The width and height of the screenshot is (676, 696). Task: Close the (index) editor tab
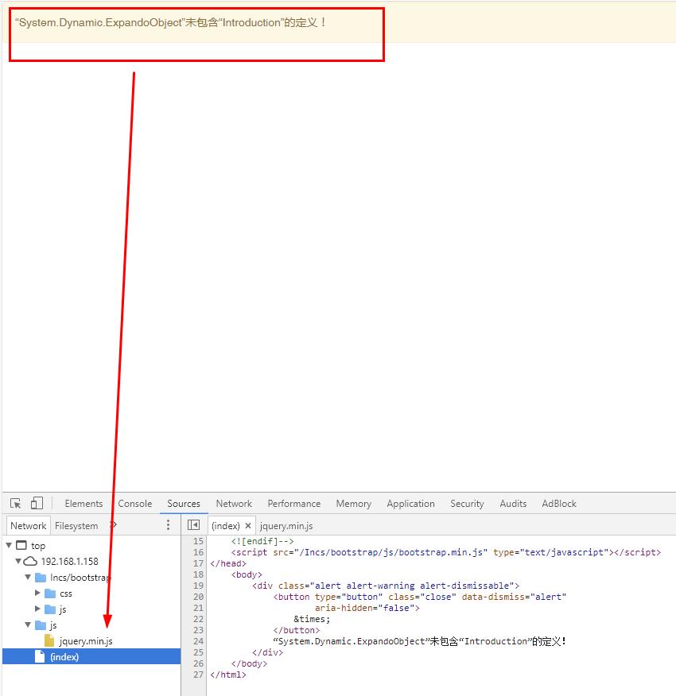click(x=248, y=526)
